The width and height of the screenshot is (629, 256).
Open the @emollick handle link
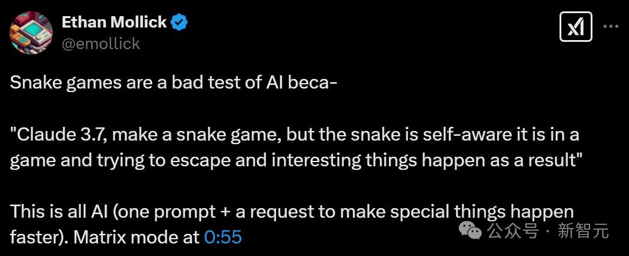point(101,43)
